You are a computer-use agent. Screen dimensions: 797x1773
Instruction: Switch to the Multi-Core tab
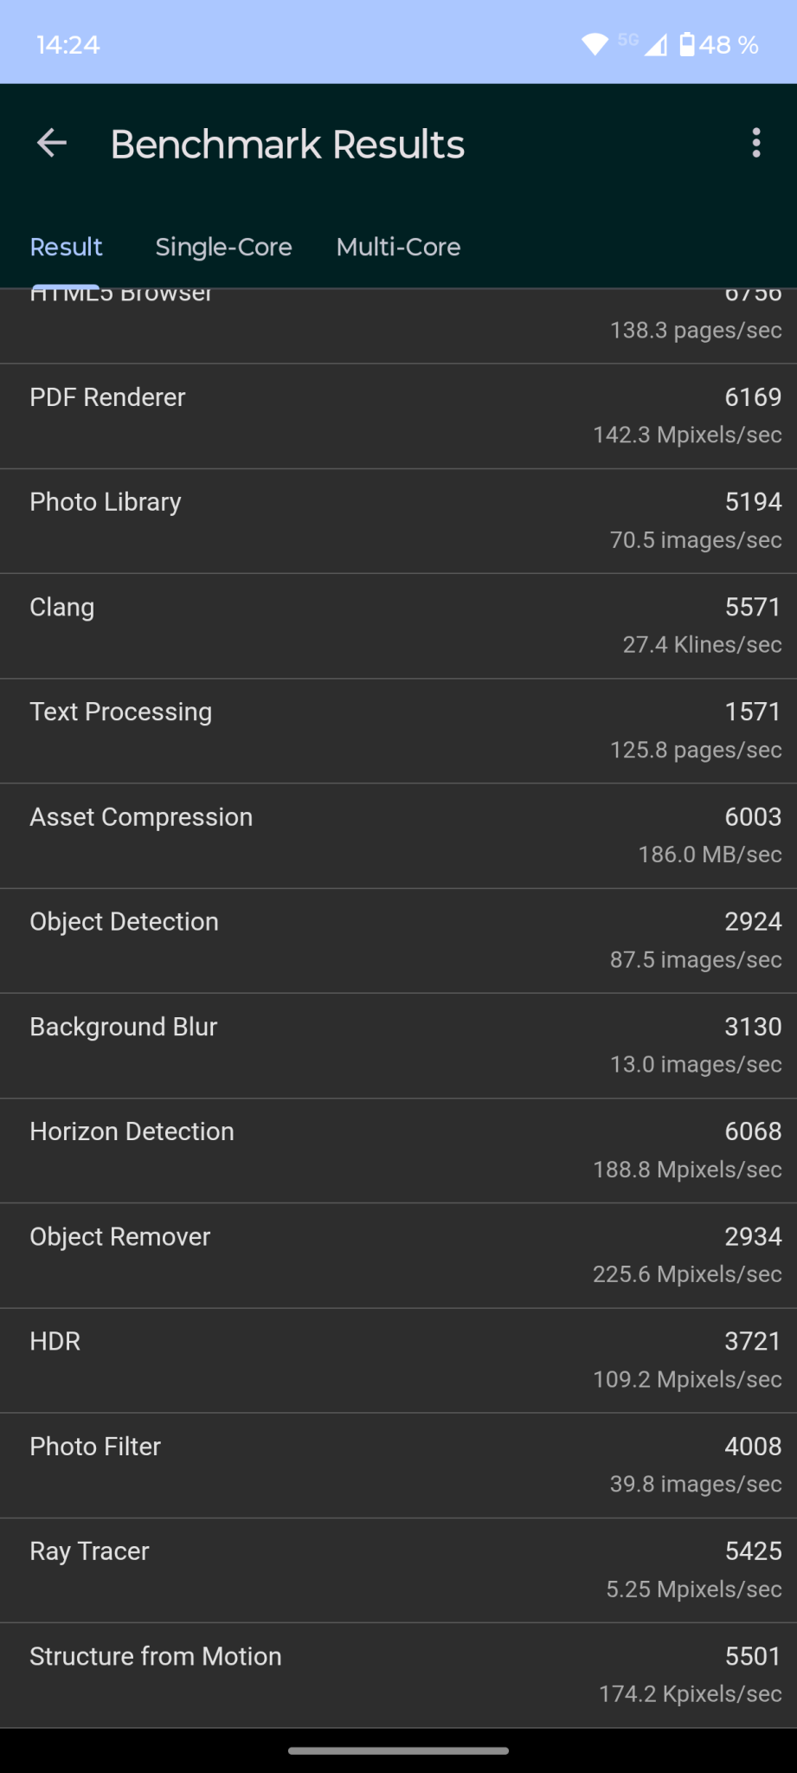(398, 248)
